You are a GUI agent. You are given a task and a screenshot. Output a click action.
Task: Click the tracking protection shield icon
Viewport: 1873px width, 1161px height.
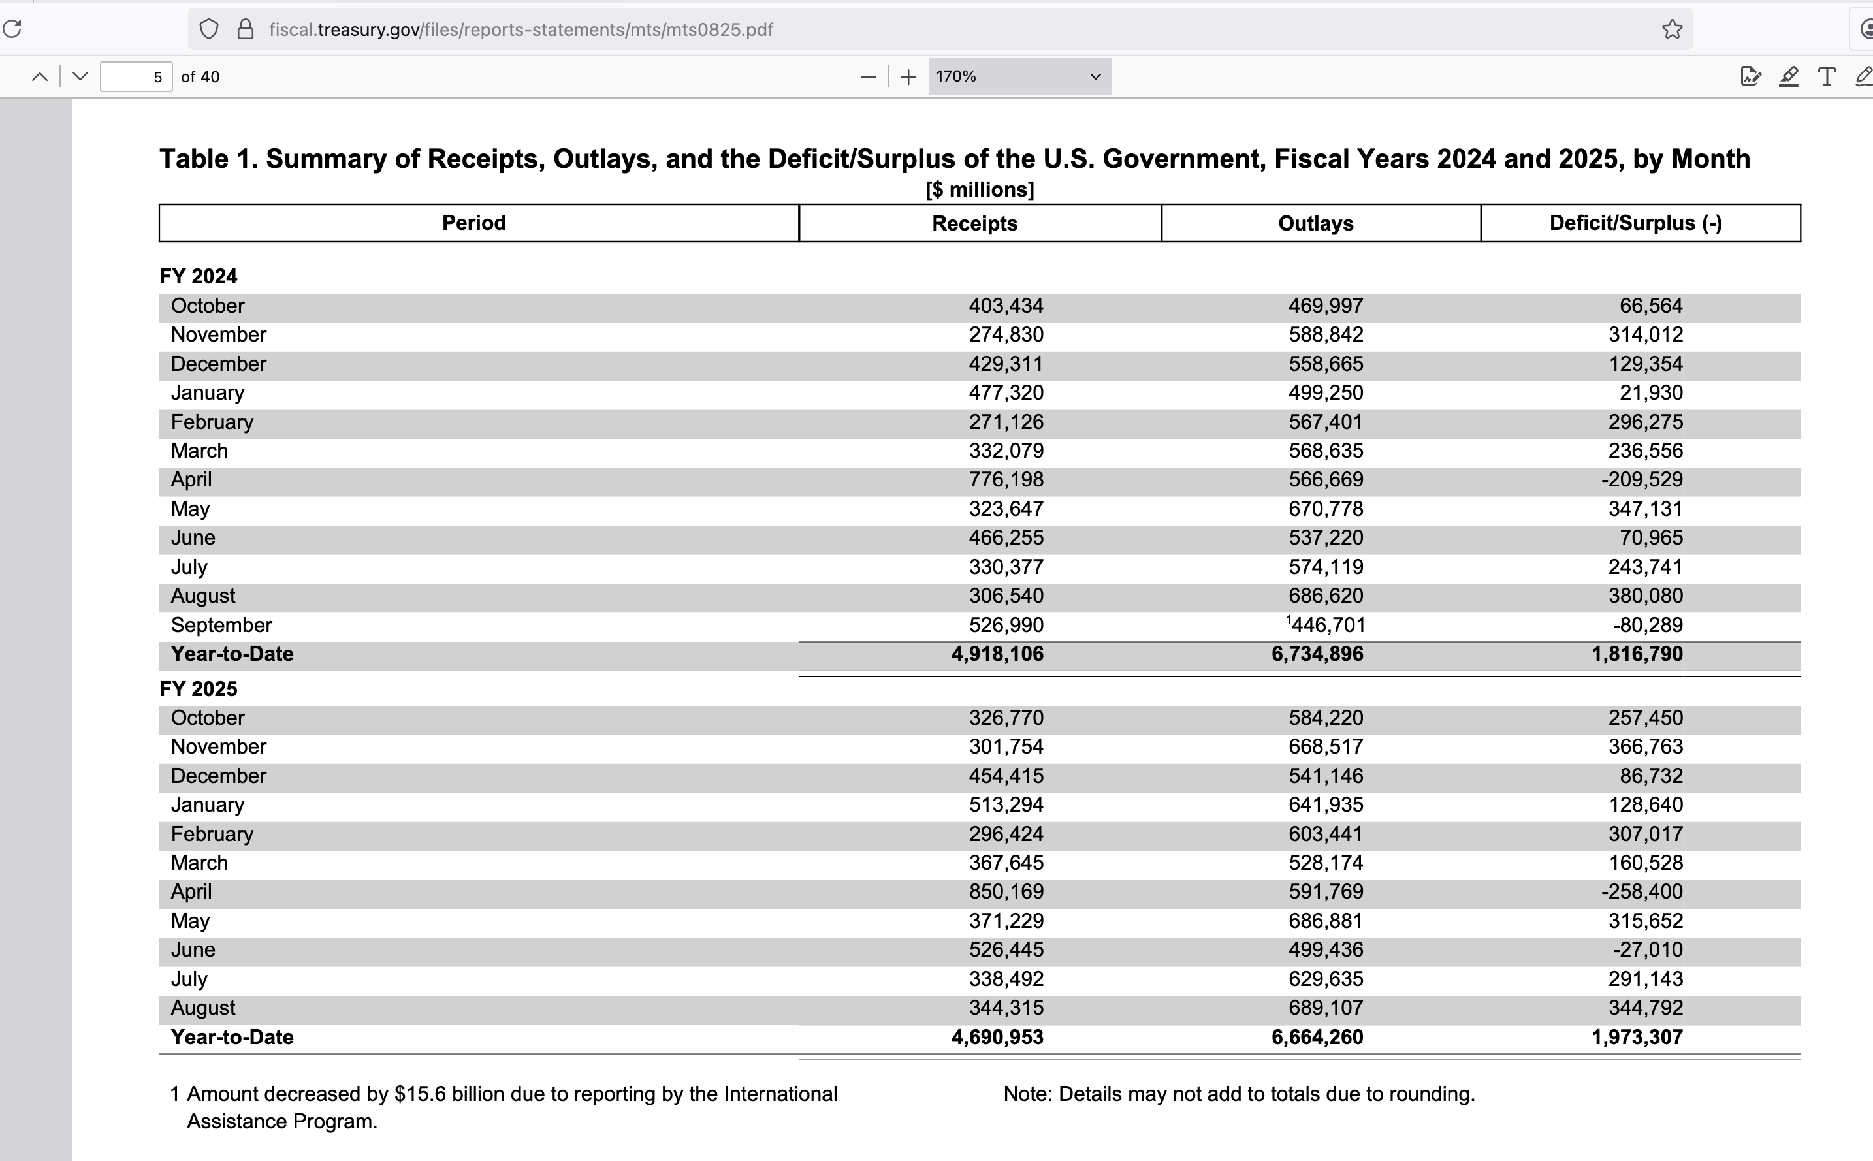point(209,29)
